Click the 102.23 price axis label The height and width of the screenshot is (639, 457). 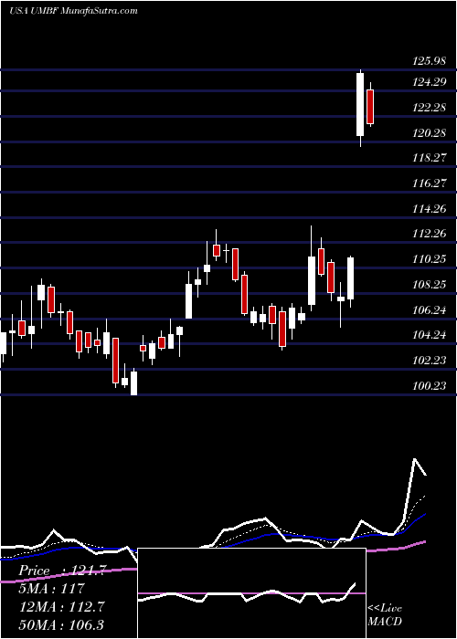[x=430, y=361]
